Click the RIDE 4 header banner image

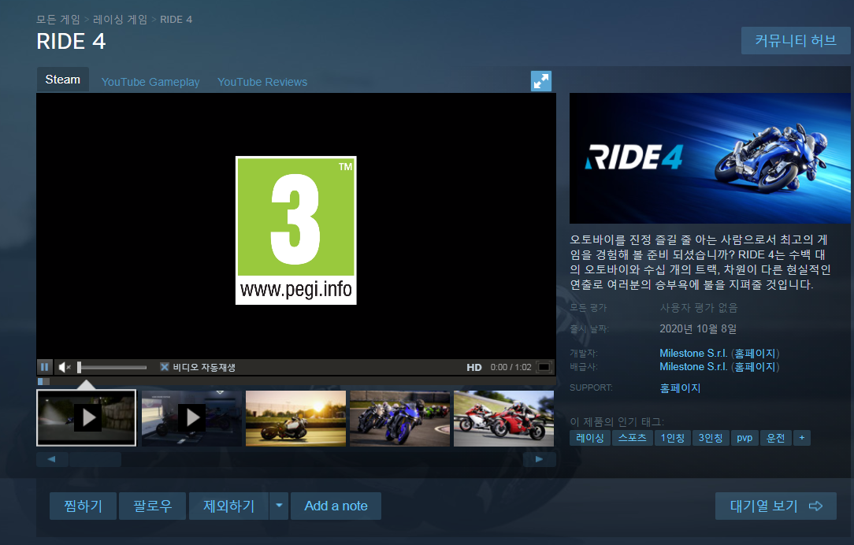point(710,158)
